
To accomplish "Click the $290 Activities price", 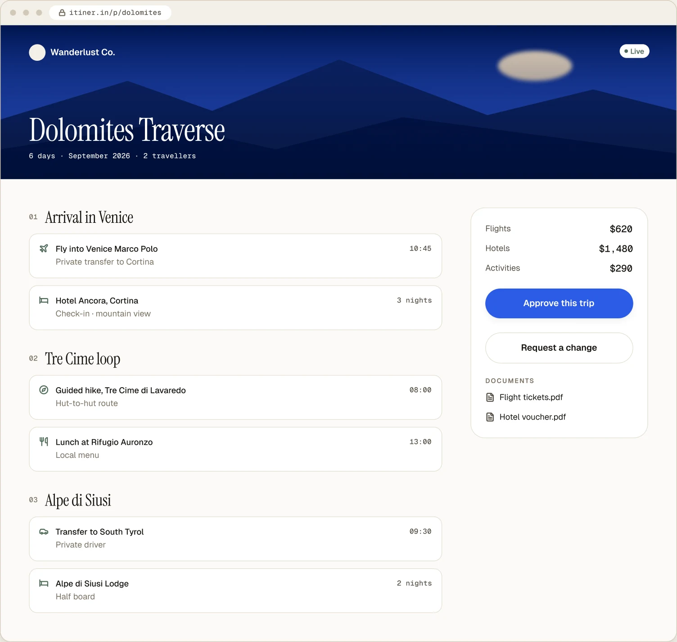I will tap(621, 269).
